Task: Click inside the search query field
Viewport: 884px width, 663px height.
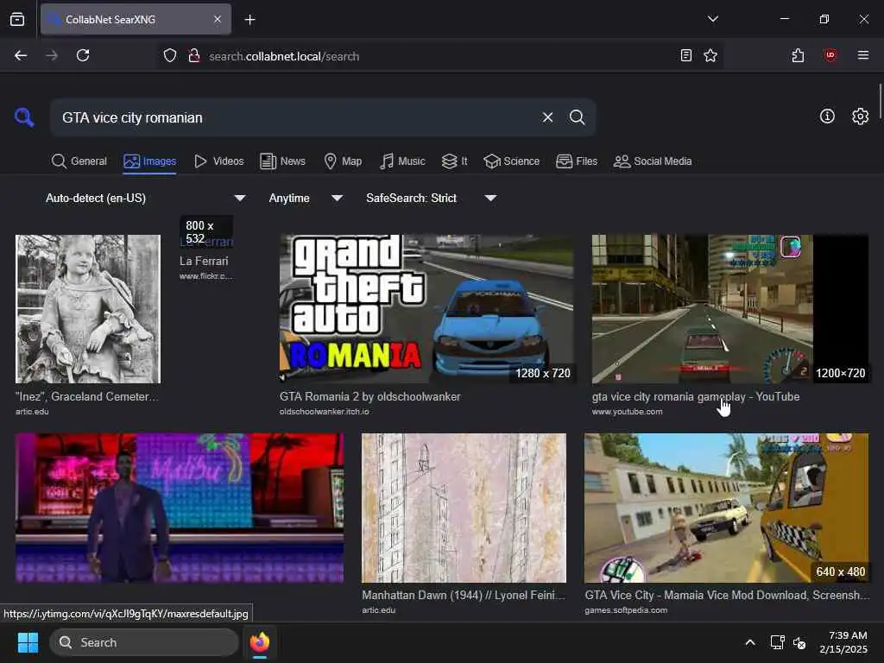Action: pos(299,117)
